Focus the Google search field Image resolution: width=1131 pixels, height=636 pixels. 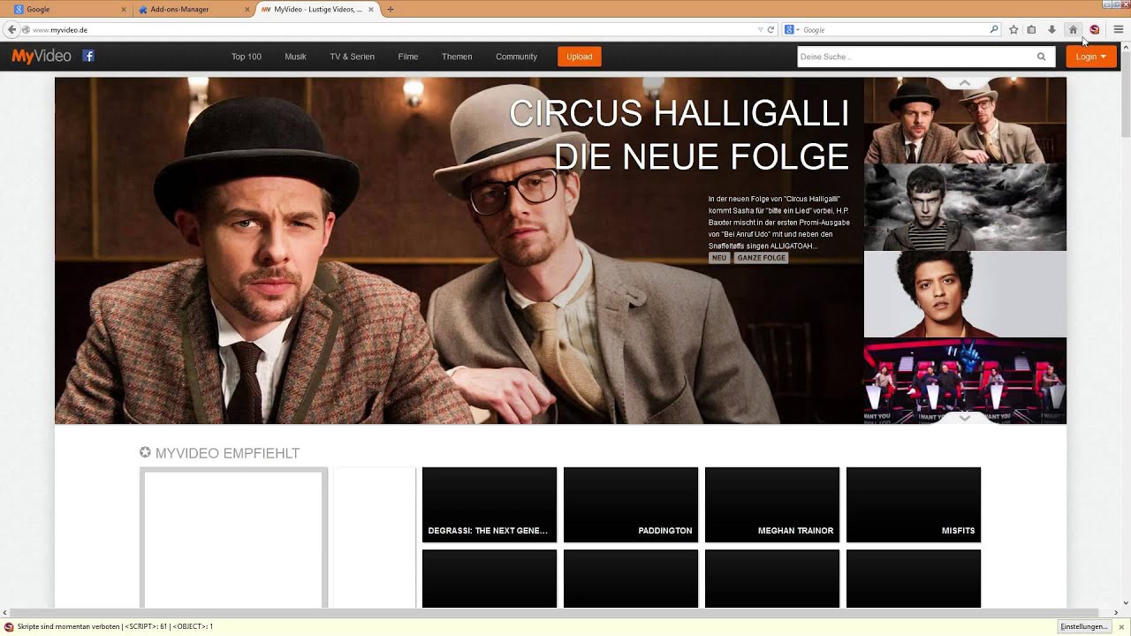(892, 29)
